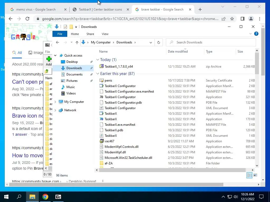
Task: Collapse the Earlier this year (87) group
Action: pyautogui.click(x=98, y=74)
